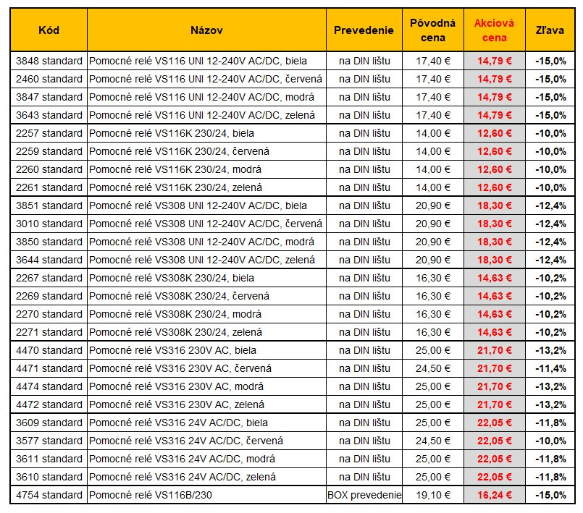The height and width of the screenshot is (513, 583).
Task: Click name cell VS316 230V AC, červená
Action: coord(206,368)
